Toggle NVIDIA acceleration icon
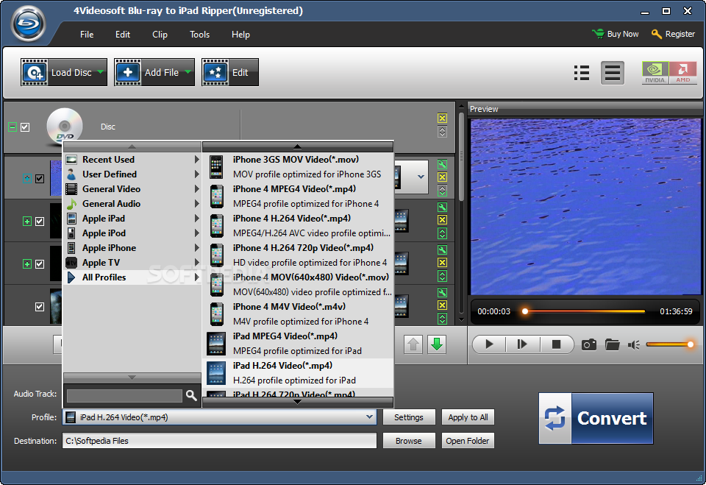The image size is (706, 485). tap(655, 73)
